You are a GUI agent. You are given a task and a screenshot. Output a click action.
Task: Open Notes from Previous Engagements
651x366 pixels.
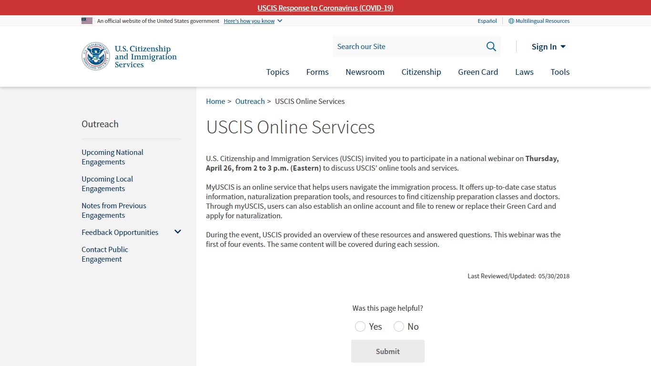coord(114,210)
